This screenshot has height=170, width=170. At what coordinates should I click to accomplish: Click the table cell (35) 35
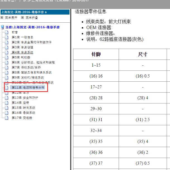tap(96, 141)
